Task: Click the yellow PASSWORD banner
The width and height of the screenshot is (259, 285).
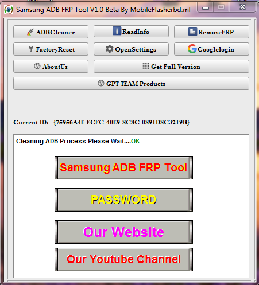Action: click(x=123, y=200)
